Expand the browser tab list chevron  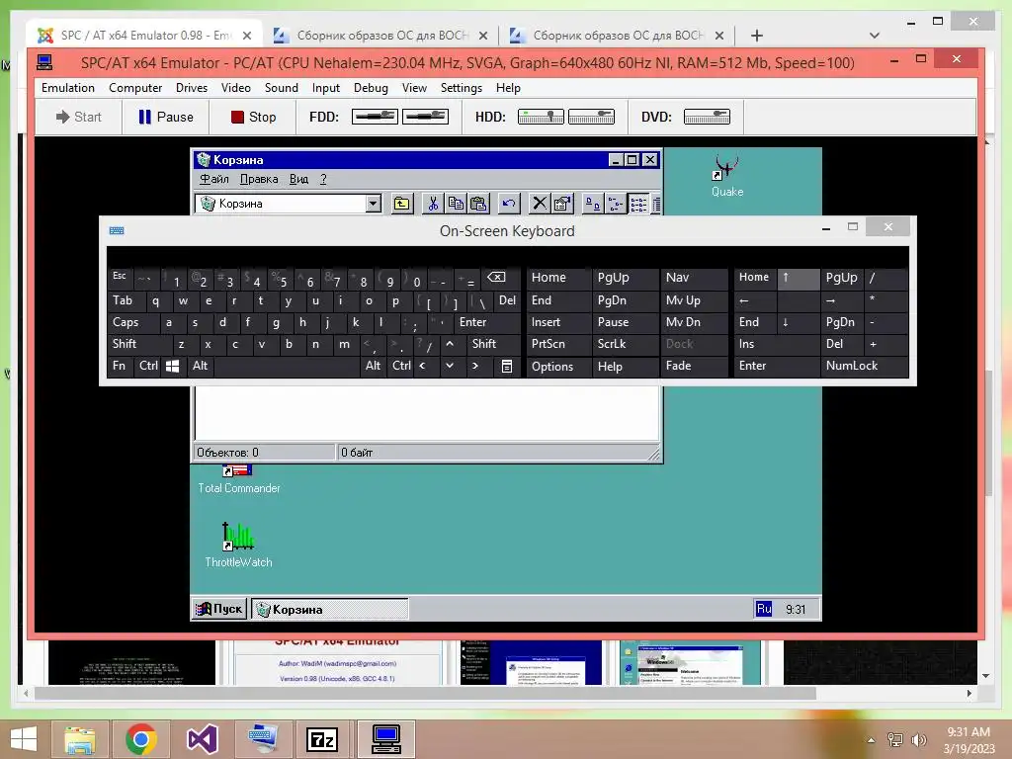(874, 36)
